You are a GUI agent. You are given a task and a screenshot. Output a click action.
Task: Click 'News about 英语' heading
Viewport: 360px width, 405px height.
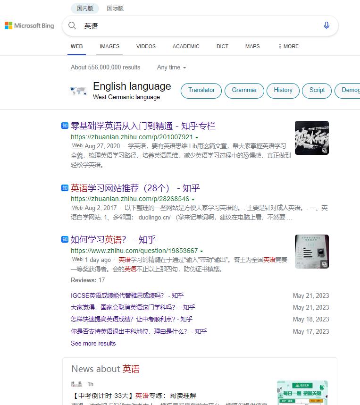pos(105,369)
